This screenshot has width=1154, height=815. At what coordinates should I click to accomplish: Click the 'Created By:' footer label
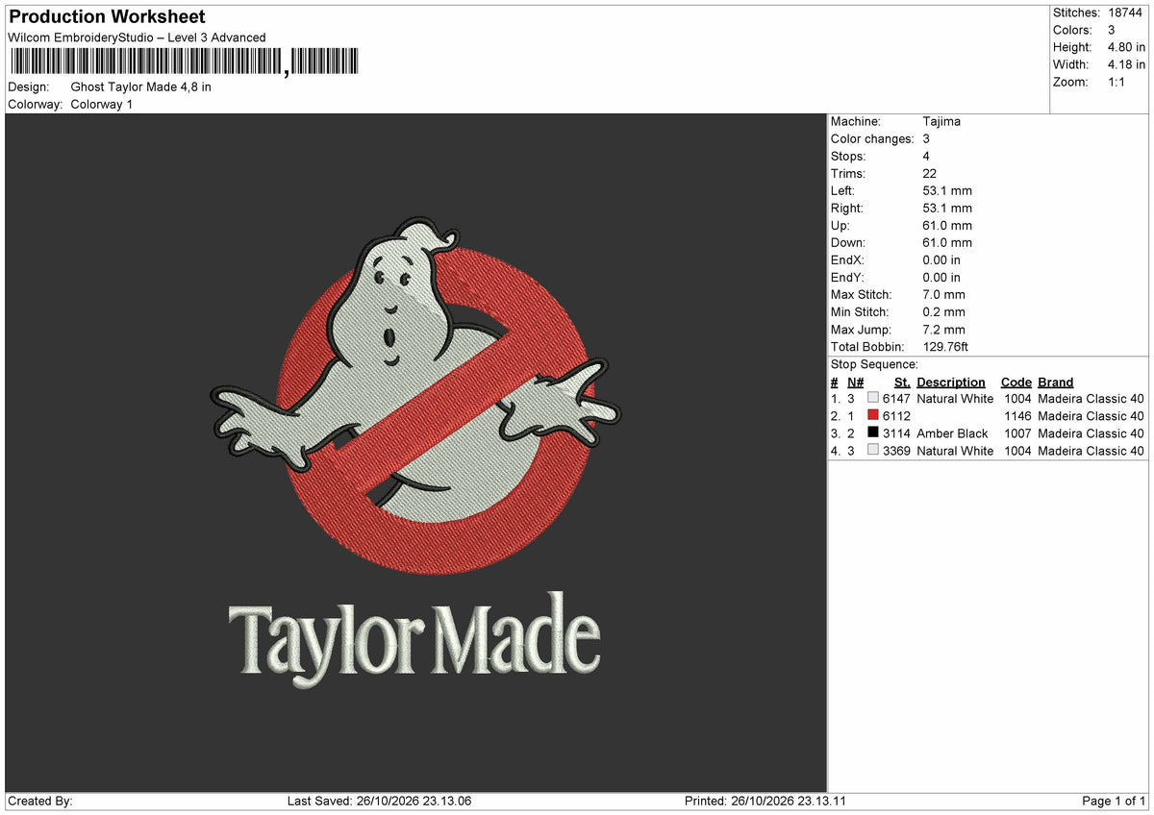[x=40, y=801]
